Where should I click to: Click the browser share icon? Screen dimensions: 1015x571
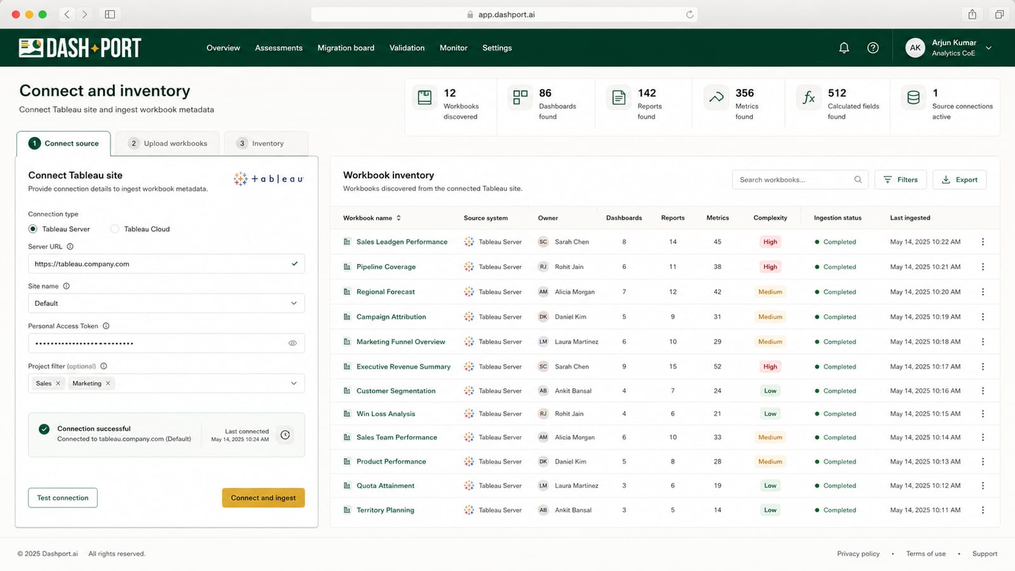pyautogui.click(x=972, y=14)
